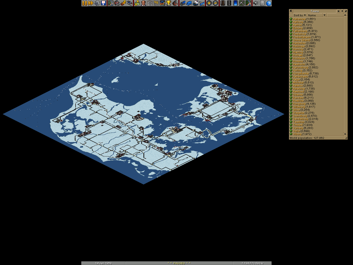353x265 pixels.
Task: Open the industry directory icon
Action: [175, 3]
